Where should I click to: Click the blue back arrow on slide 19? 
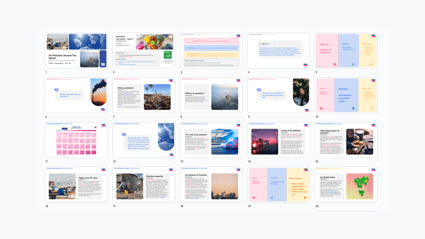pos(272,198)
